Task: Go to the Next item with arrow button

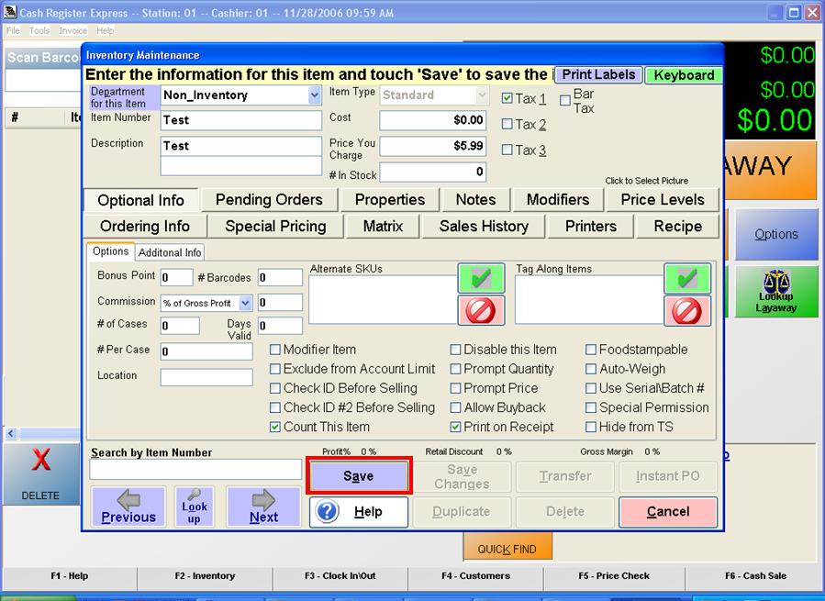Action: (x=263, y=506)
